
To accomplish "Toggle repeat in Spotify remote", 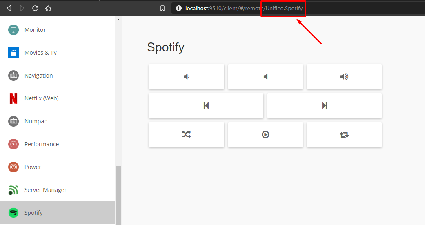I will point(344,134).
